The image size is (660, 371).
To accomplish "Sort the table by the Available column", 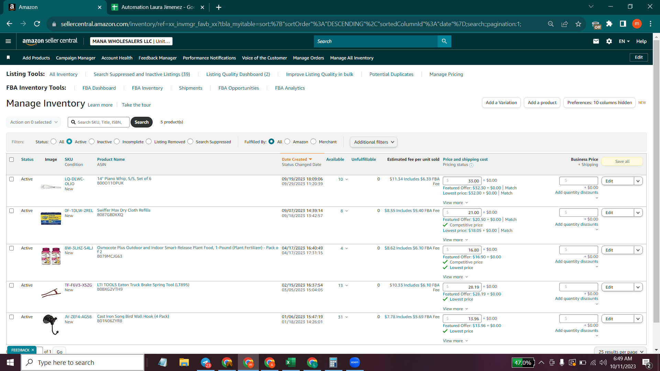I will coord(335,159).
